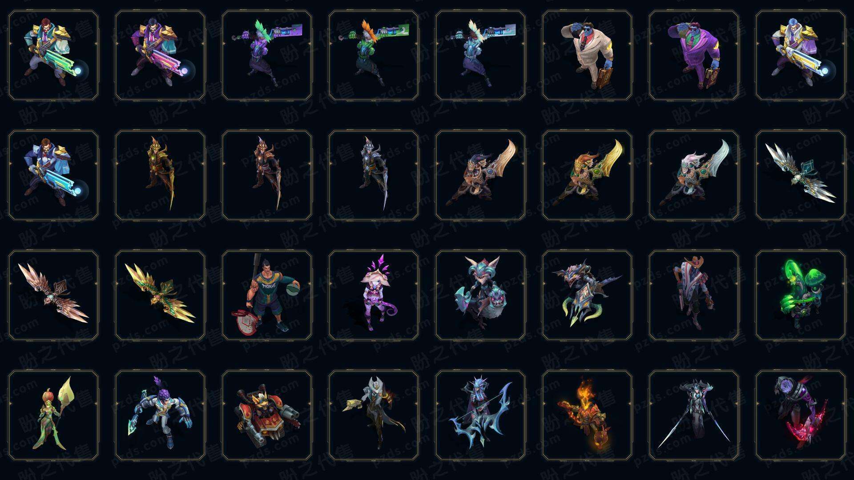This screenshot has height=480, width=854.
Task: Select the dark purple figure with crimson blade
Action: pos(801,415)
